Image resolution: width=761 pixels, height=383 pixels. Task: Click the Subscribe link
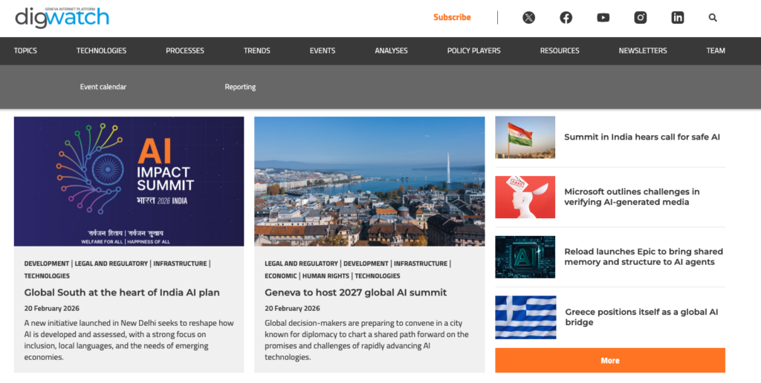(452, 18)
